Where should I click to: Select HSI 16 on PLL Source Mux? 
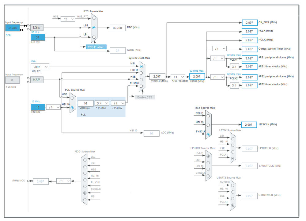(72, 108)
